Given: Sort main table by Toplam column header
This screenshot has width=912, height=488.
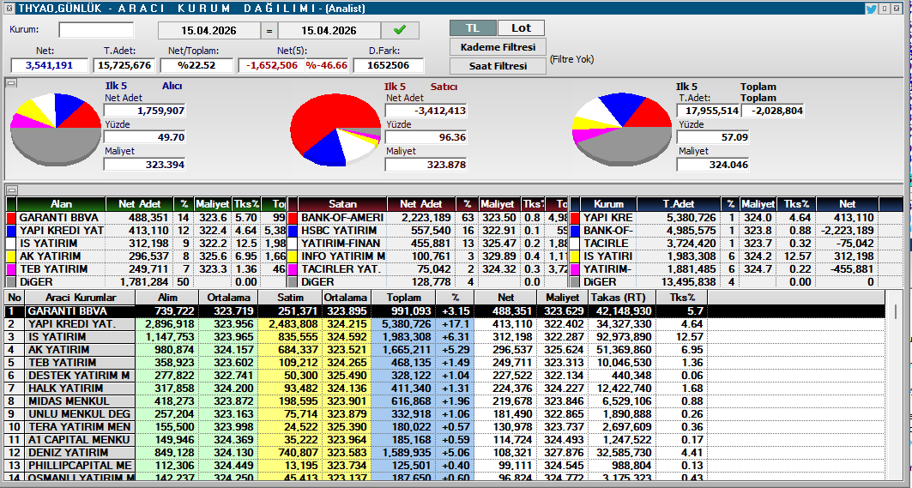Looking at the screenshot, I should 403,298.
